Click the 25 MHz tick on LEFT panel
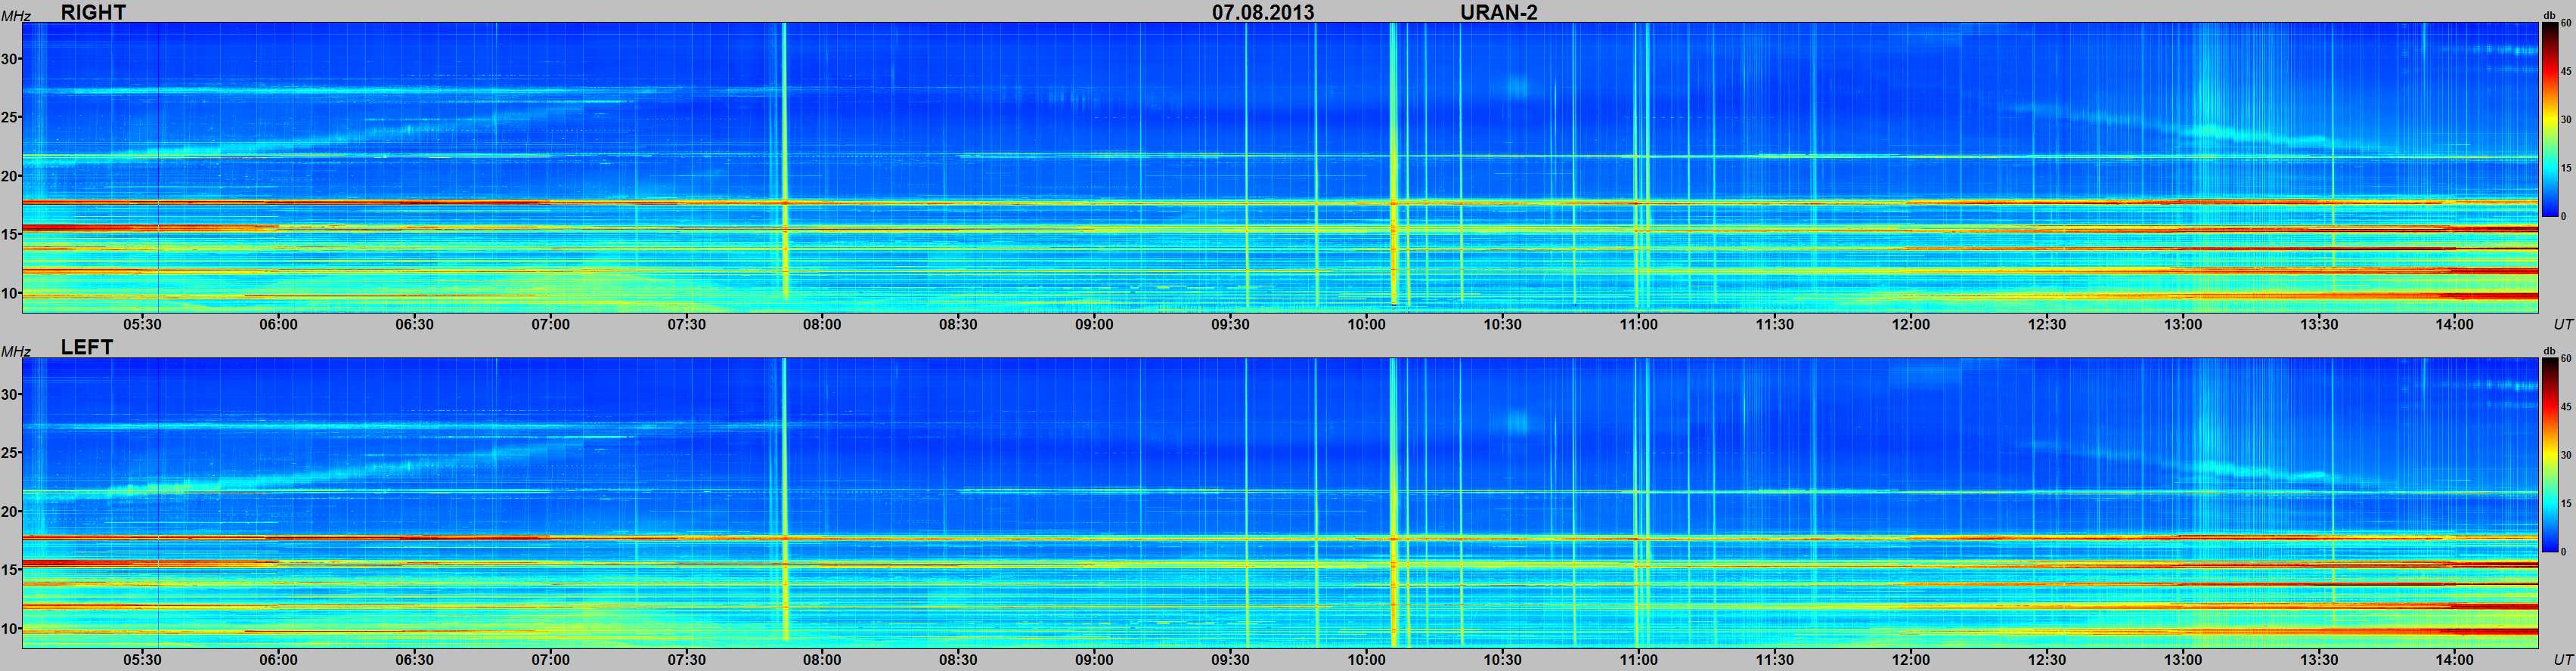This screenshot has height=671, width=2576. pyautogui.click(x=10, y=452)
